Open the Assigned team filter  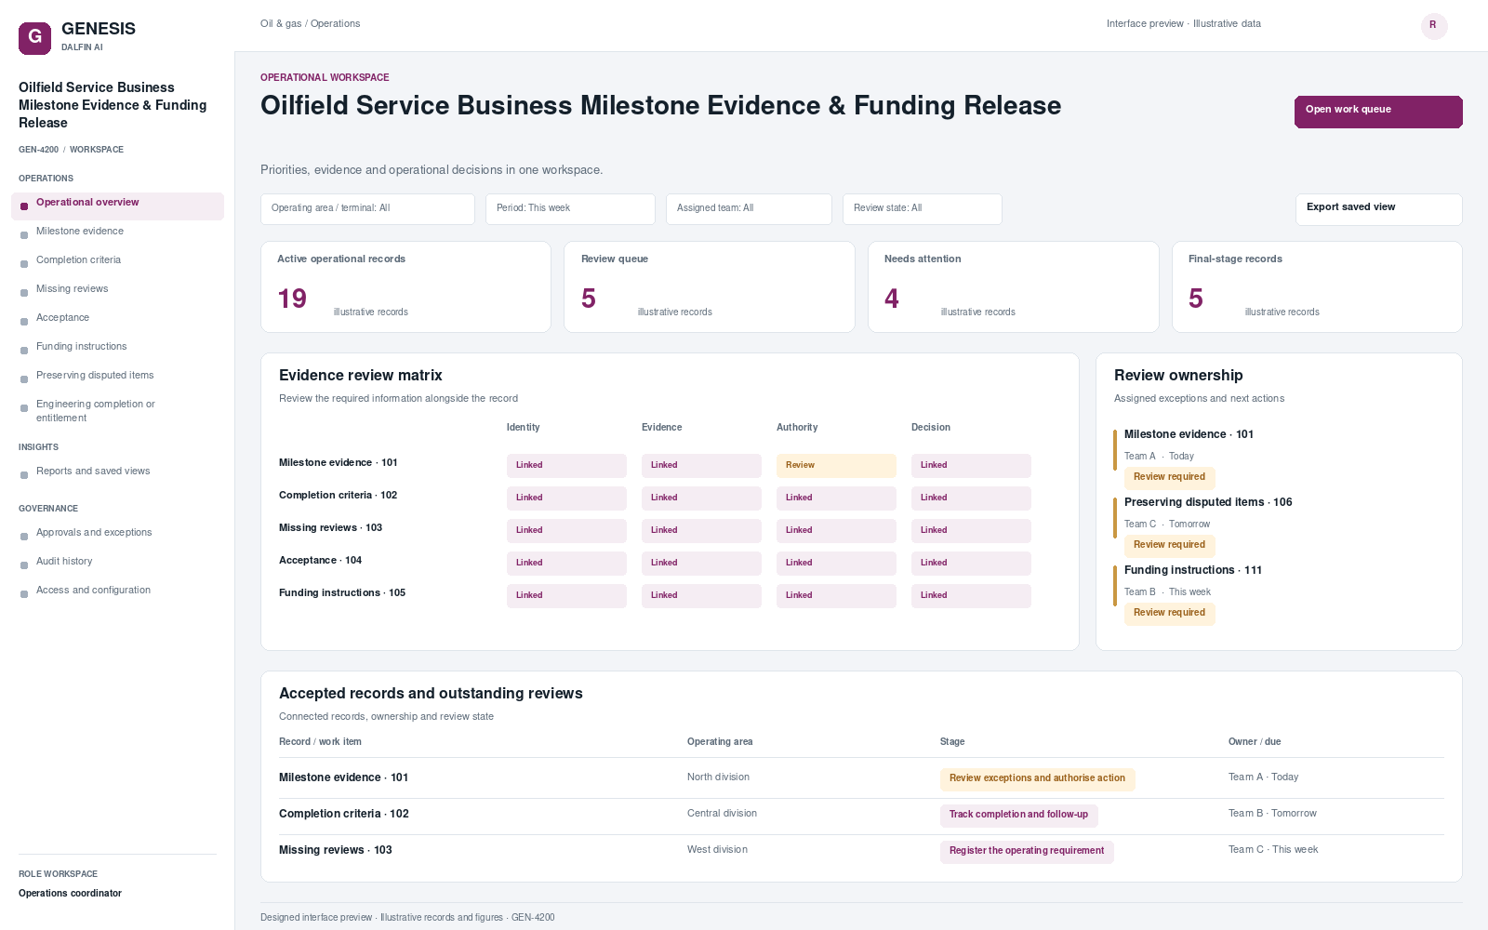[x=749, y=209]
